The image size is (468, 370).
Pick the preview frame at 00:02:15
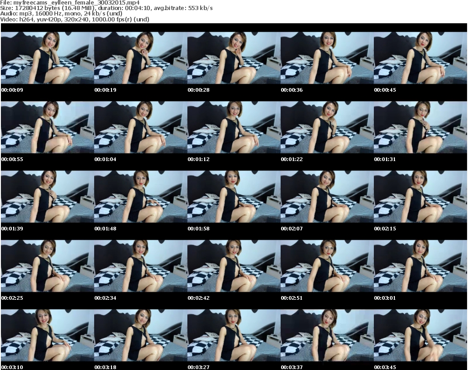pyautogui.click(x=420, y=197)
